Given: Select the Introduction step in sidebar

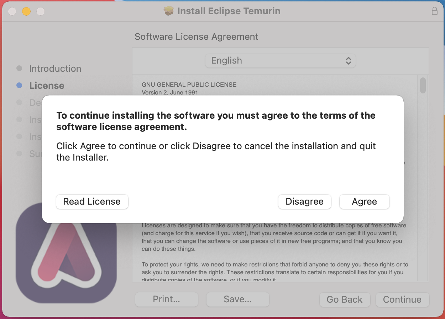Looking at the screenshot, I should [x=55, y=69].
